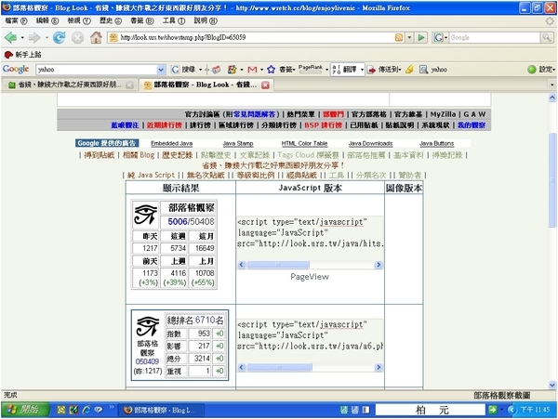The image size is (558, 419).
Task: Click the 純 Java Script link
Action: [x=151, y=175]
